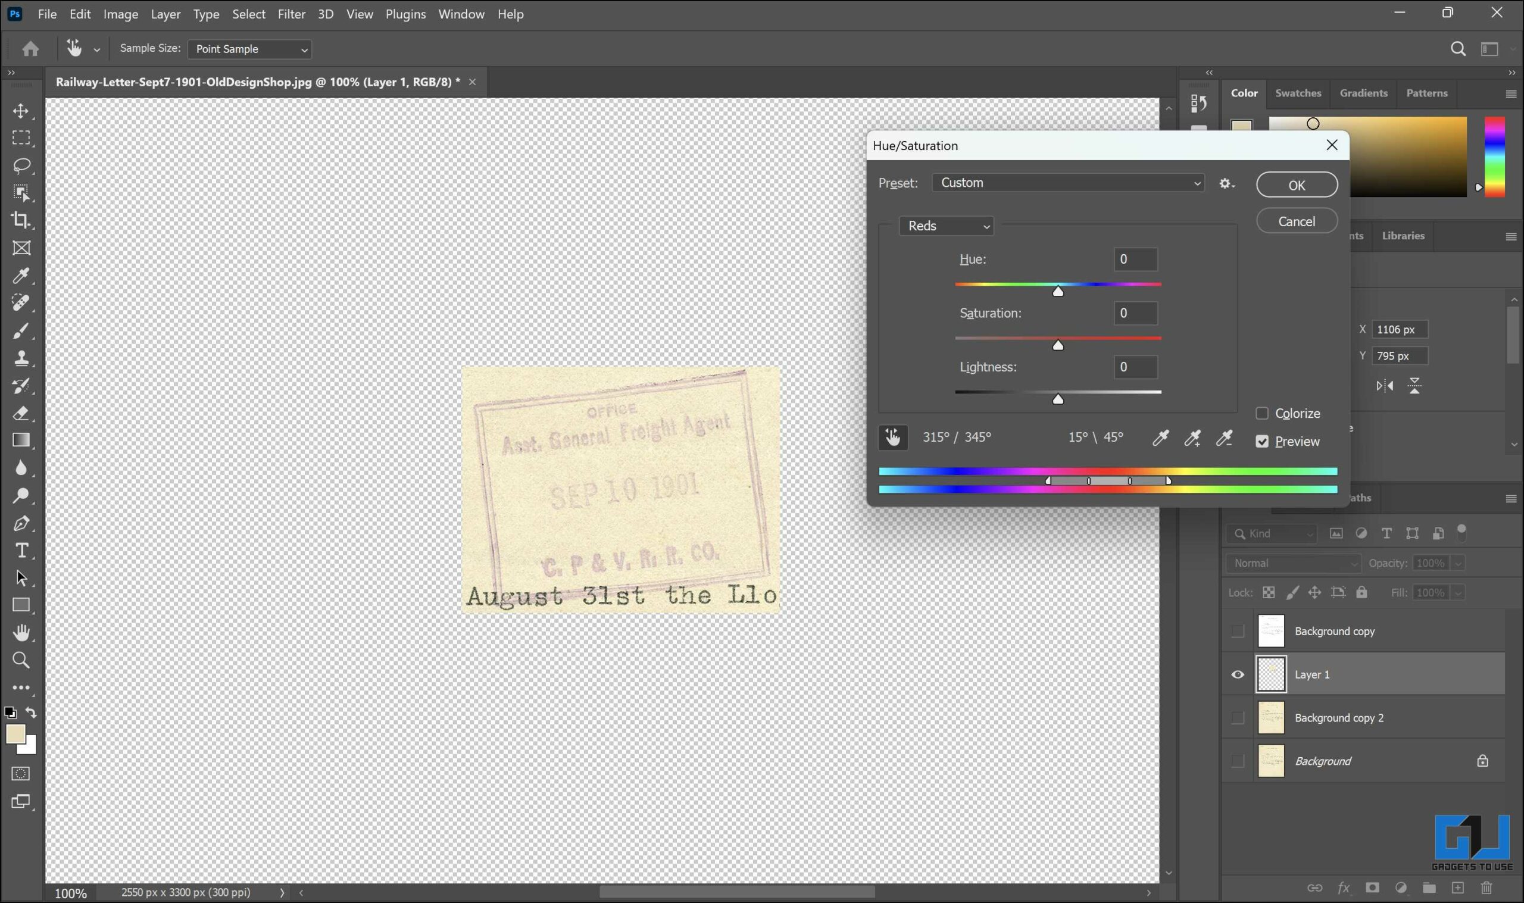
Task: Uncheck the Preview checkbox
Action: coord(1262,442)
